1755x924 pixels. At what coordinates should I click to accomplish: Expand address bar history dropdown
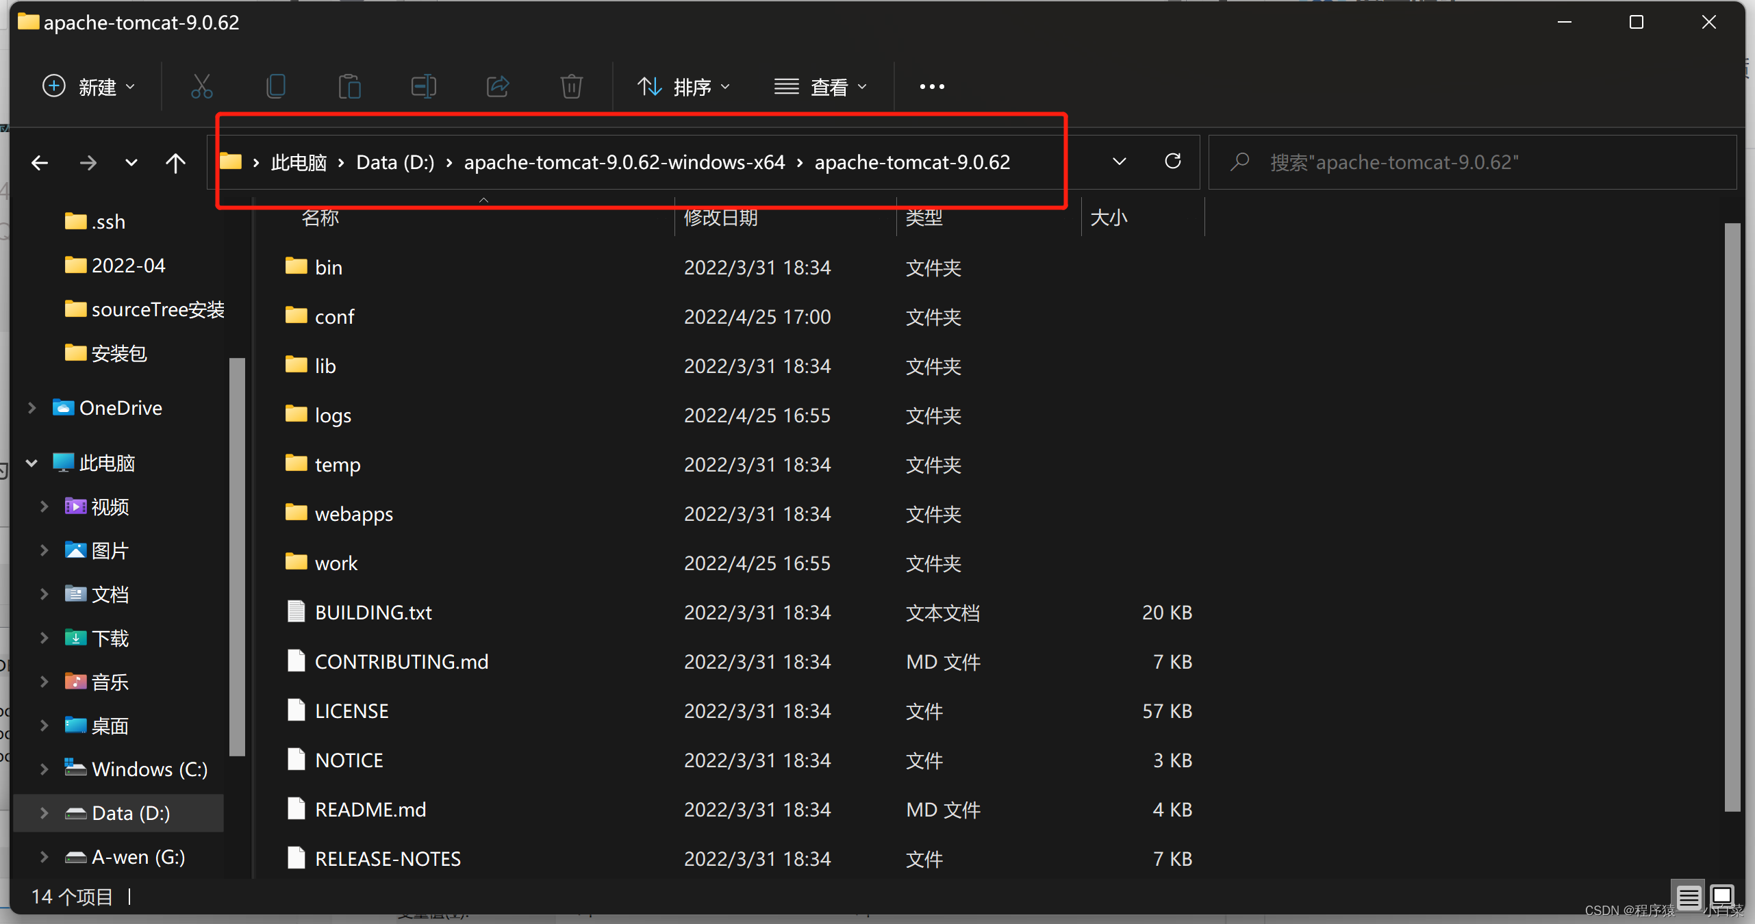click(x=1120, y=162)
